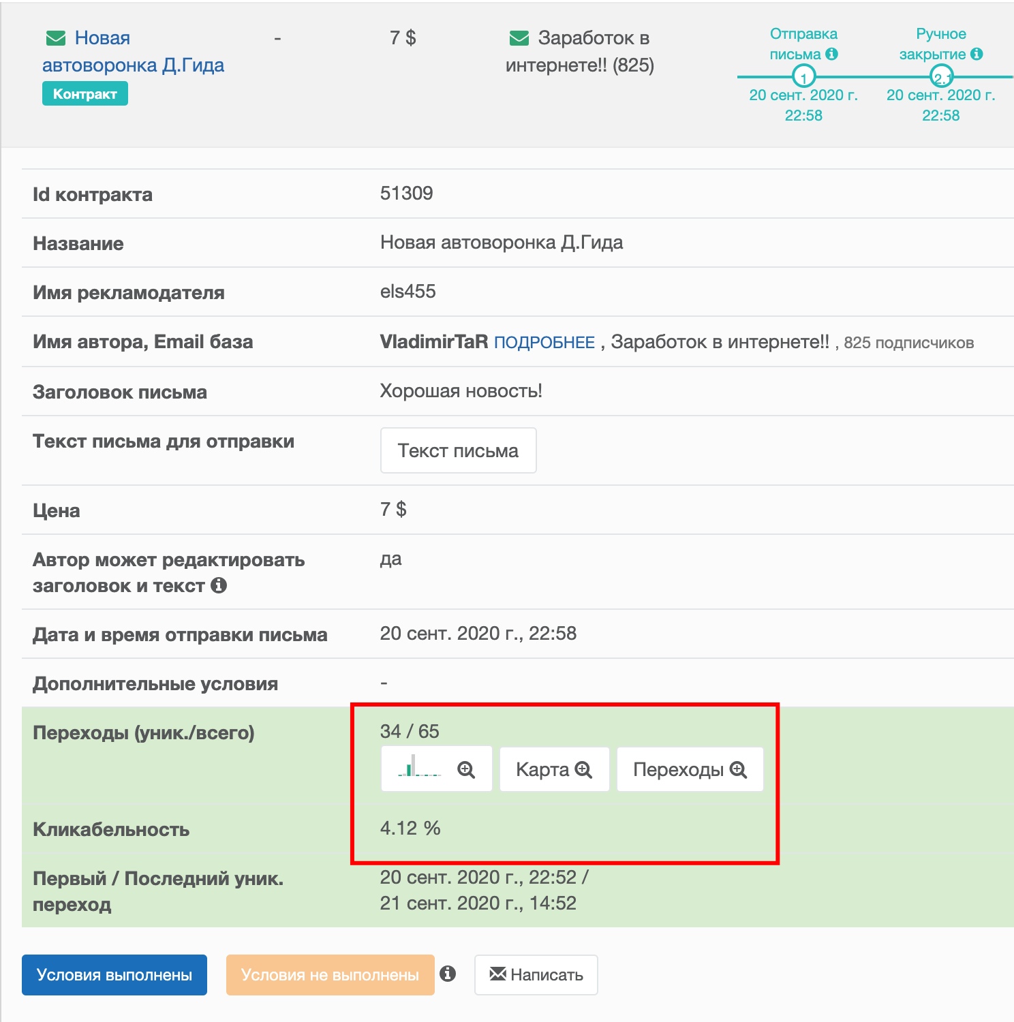Open the "Текст письма" button

459,450
